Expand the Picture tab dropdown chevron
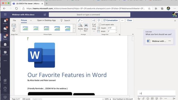The width and height of the screenshot is (178, 100). 31,21
